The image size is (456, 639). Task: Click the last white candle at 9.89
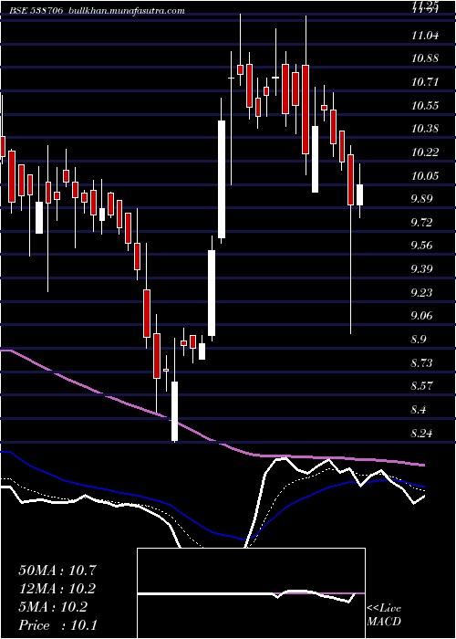[x=359, y=194]
